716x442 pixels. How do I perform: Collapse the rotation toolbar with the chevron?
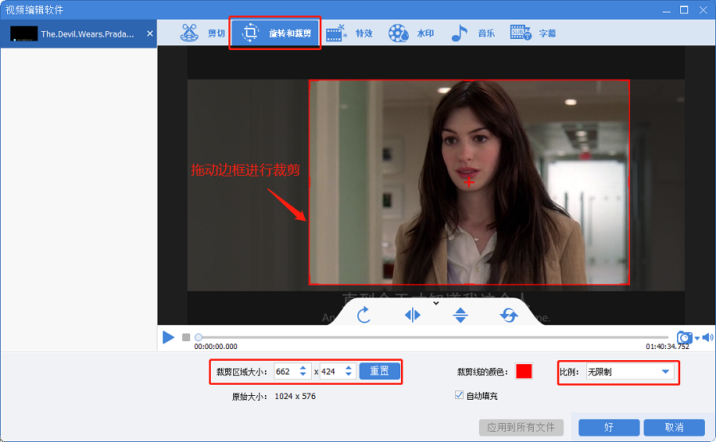pos(436,303)
